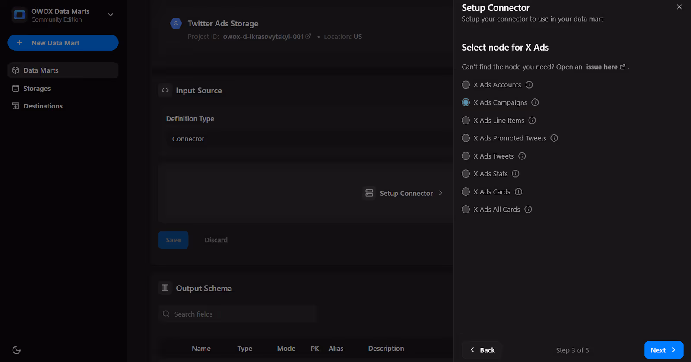Select X Ads Stats radio option
The height and width of the screenshot is (362, 691).
point(466,174)
